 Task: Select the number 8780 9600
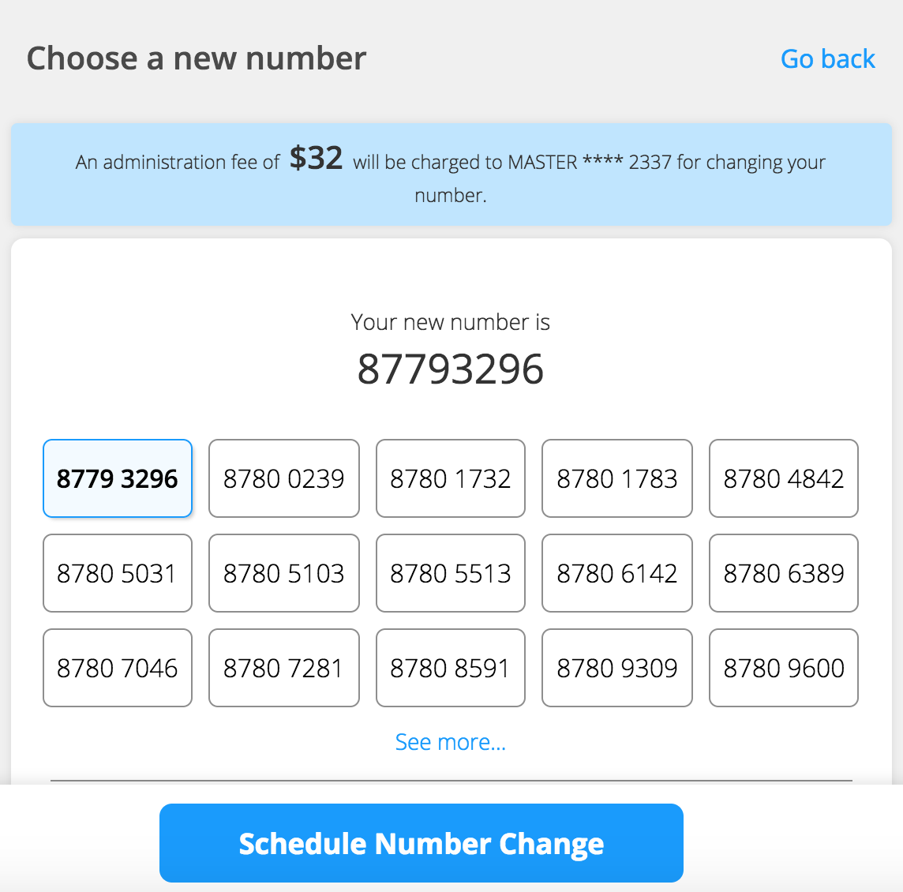[x=784, y=668]
